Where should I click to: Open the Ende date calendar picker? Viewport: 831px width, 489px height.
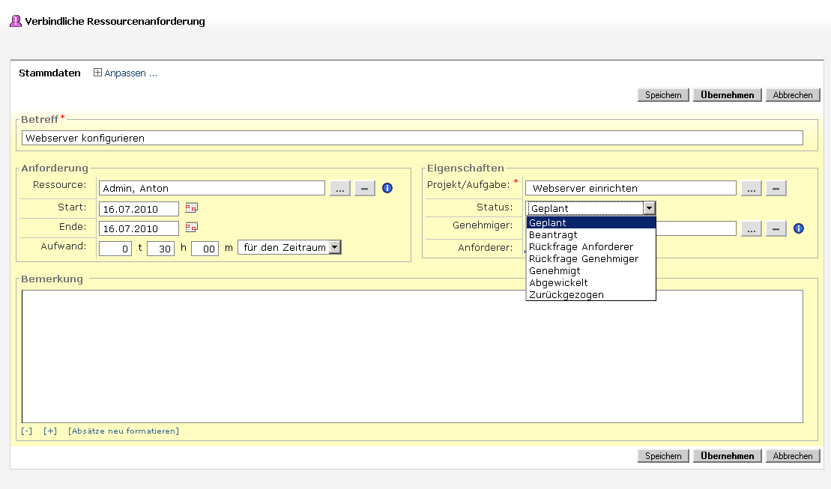click(x=191, y=228)
